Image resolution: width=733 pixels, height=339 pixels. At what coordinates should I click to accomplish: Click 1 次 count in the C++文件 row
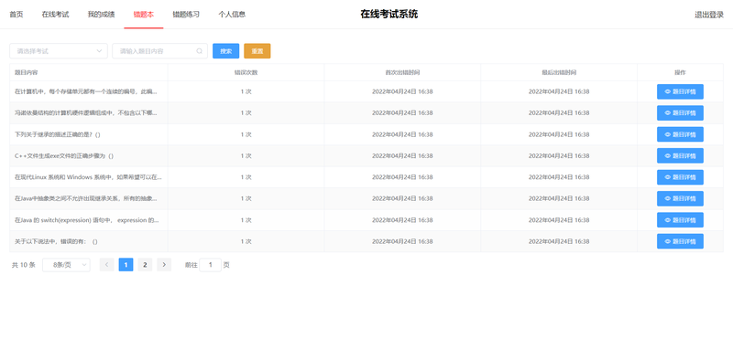[x=246, y=155]
